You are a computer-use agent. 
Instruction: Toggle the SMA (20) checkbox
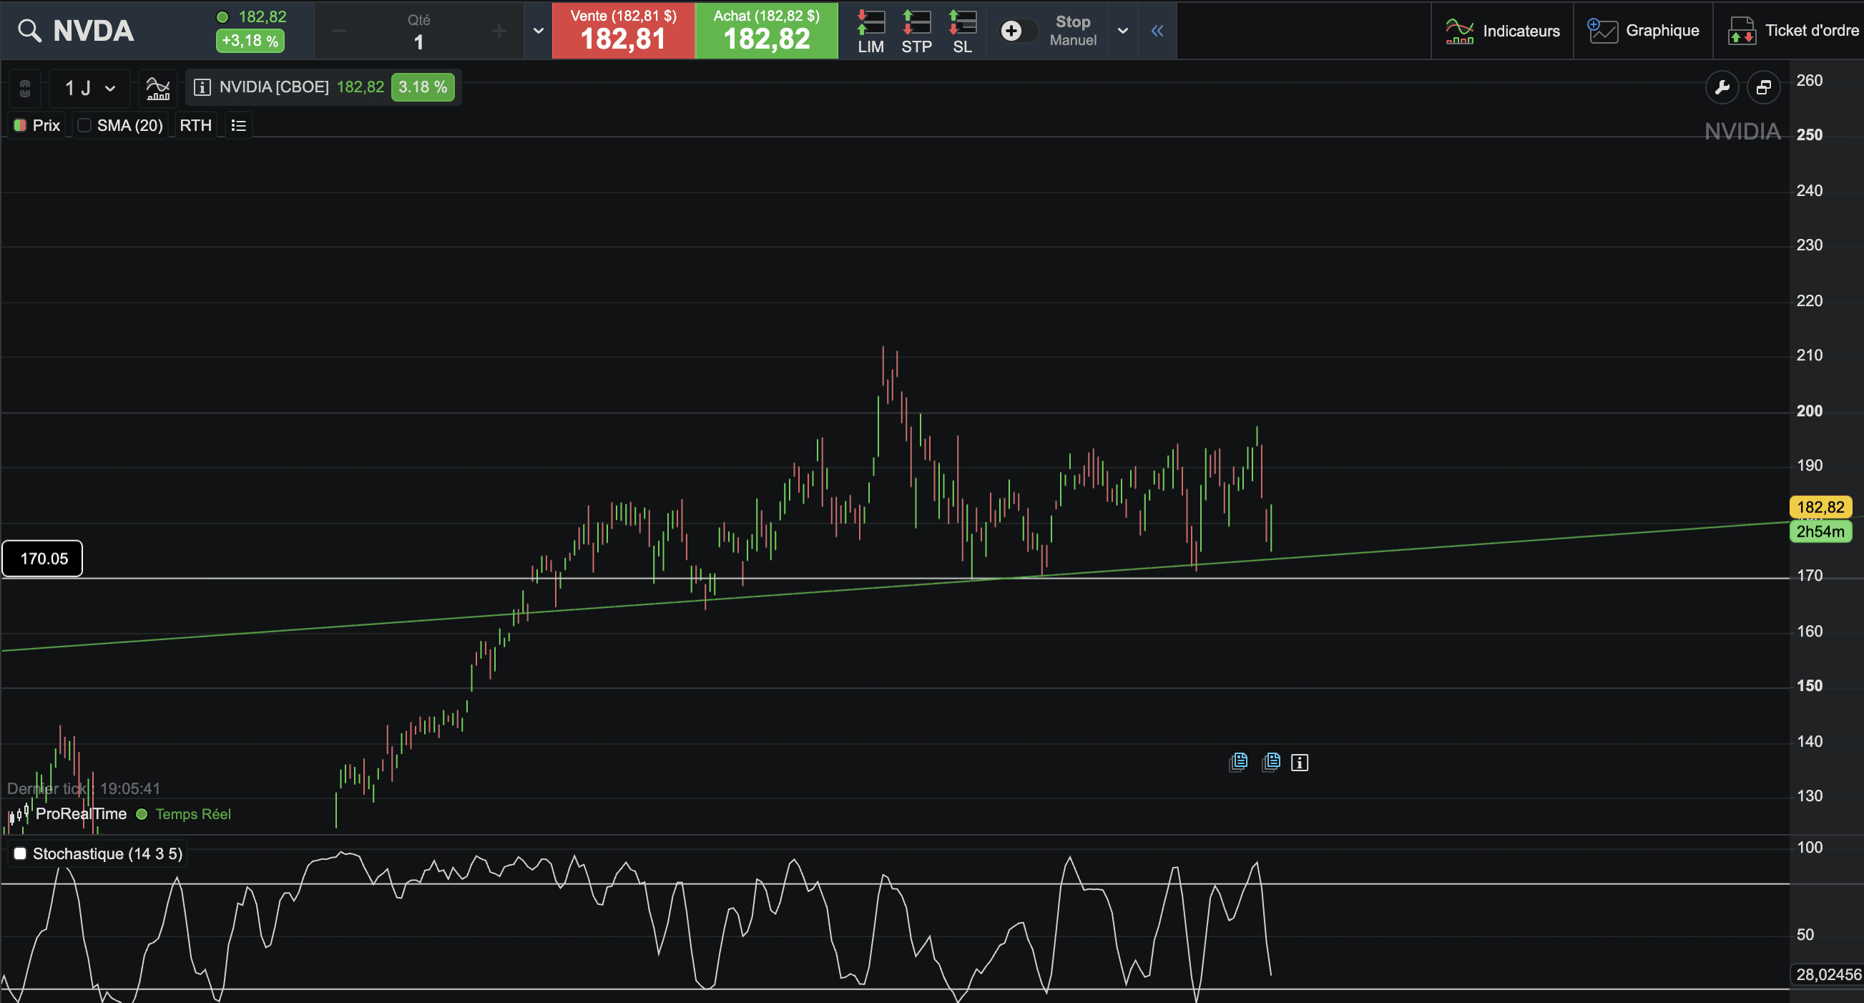(x=84, y=126)
